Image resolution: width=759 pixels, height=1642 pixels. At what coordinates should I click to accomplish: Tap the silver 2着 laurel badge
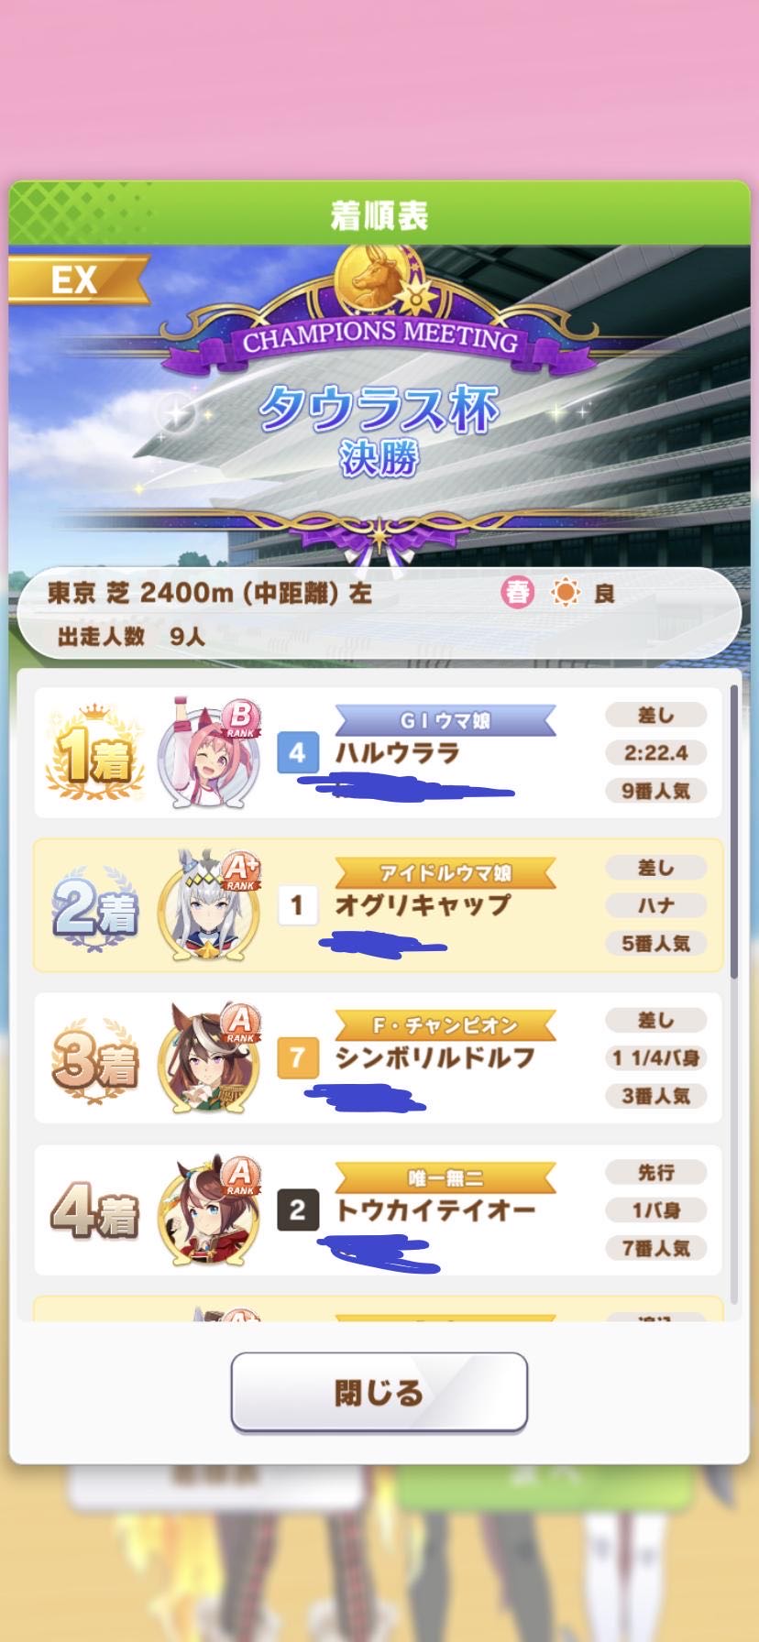[94, 907]
